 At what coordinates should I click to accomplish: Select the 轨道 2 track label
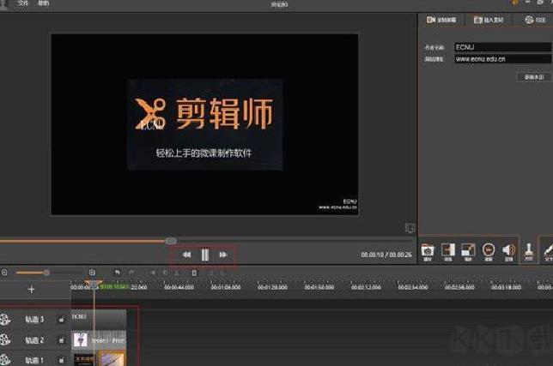click(x=34, y=340)
